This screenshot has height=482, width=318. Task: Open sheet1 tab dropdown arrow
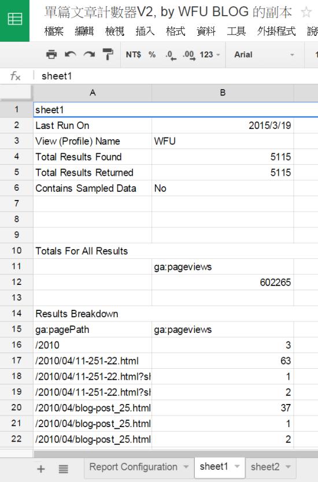[237, 466]
